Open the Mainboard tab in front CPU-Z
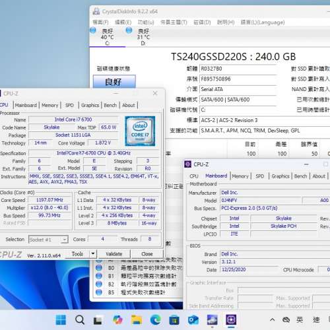The image size is (330, 330). click(x=26, y=105)
